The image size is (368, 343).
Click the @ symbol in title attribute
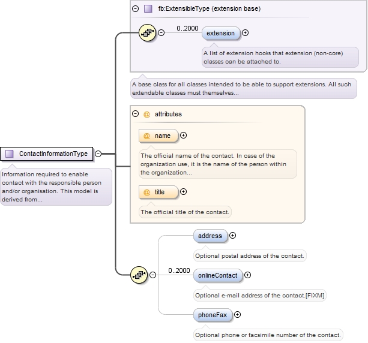[x=146, y=192]
